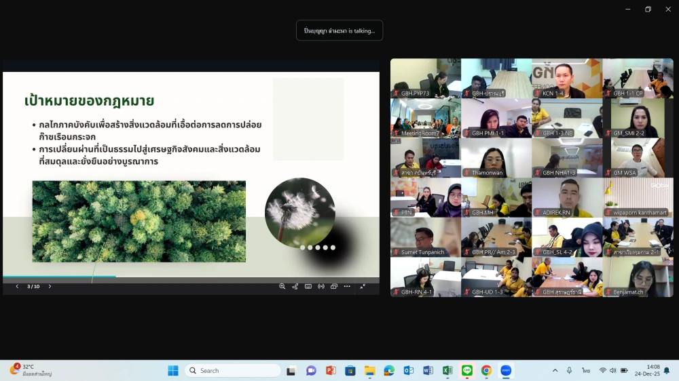Click the collapse-arrows icon under the slide
The image size is (679, 381).
click(x=363, y=286)
